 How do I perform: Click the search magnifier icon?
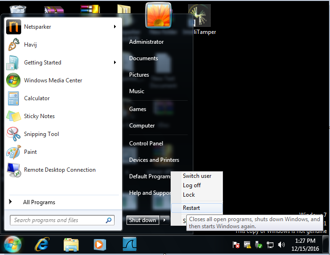point(108,220)
